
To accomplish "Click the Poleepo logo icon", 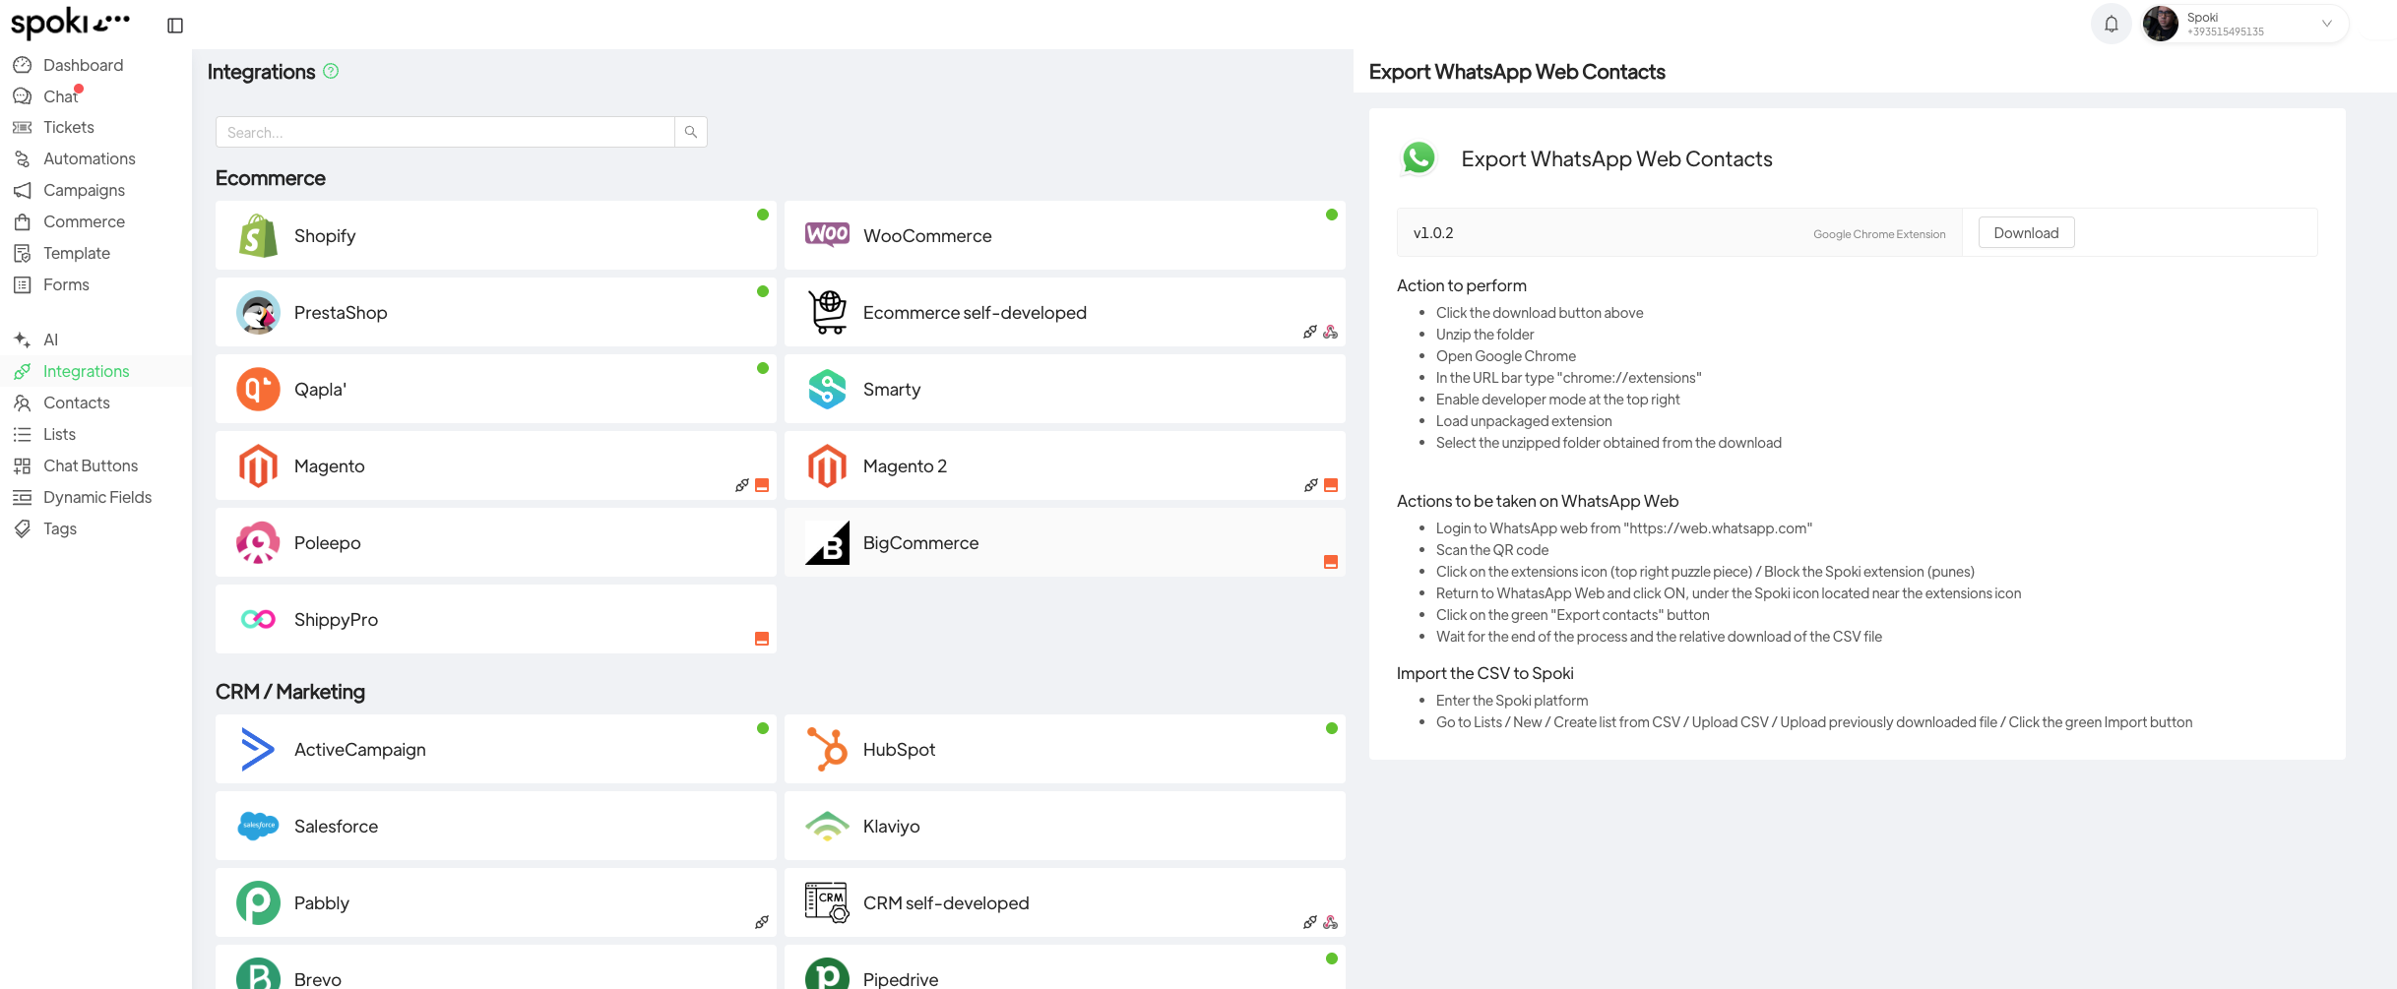I will click(x=258, y=543).
